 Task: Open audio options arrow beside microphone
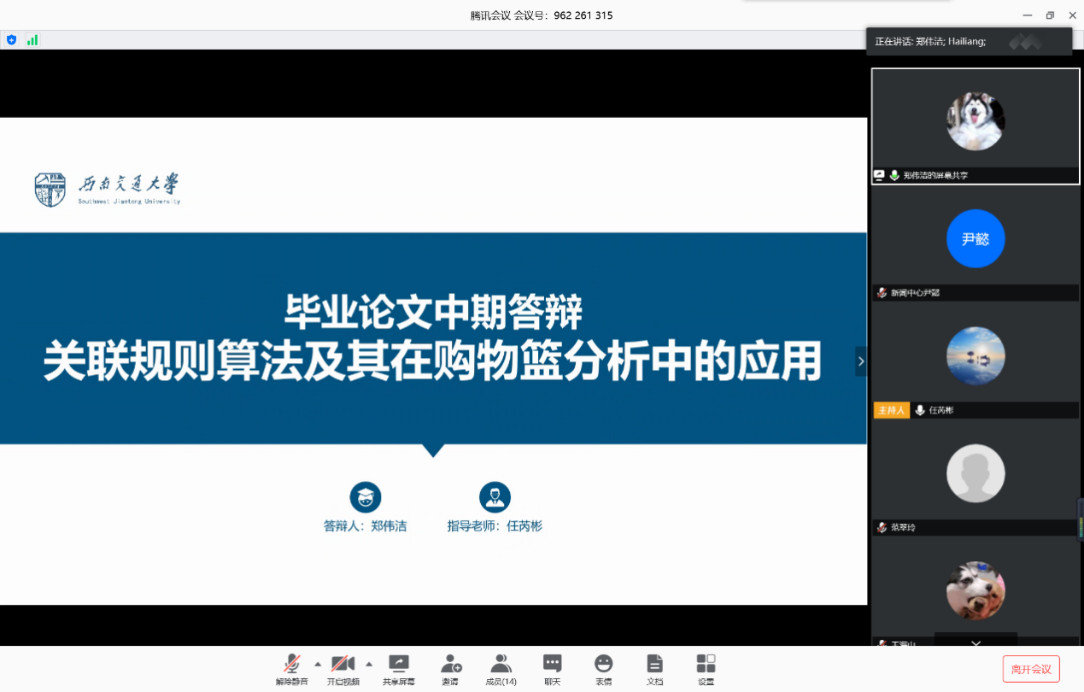318,664
